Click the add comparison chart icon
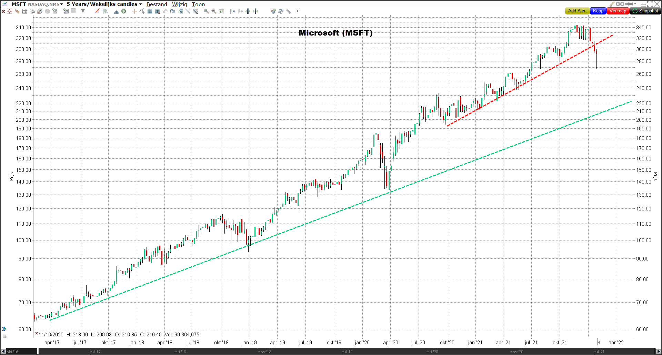The height and width of the screenshot is (355, 662). coord(66,11)
